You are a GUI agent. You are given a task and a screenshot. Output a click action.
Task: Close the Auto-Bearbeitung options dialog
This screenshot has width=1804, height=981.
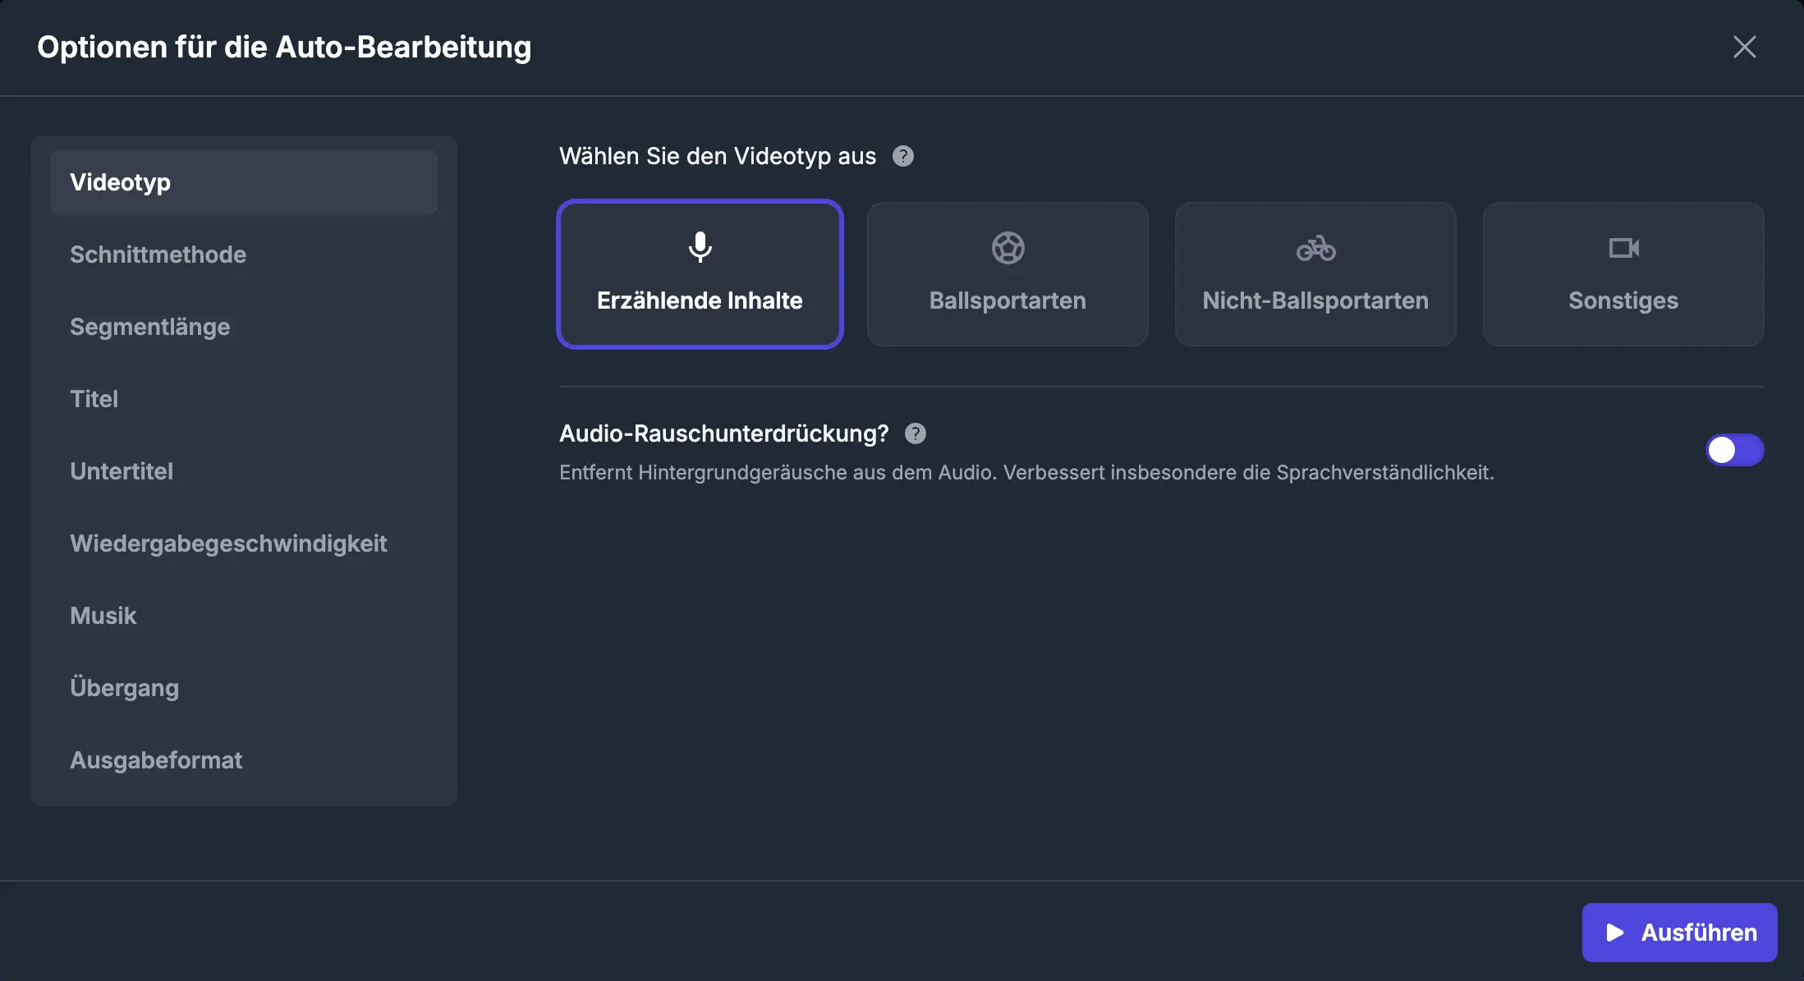(1744, 47)
